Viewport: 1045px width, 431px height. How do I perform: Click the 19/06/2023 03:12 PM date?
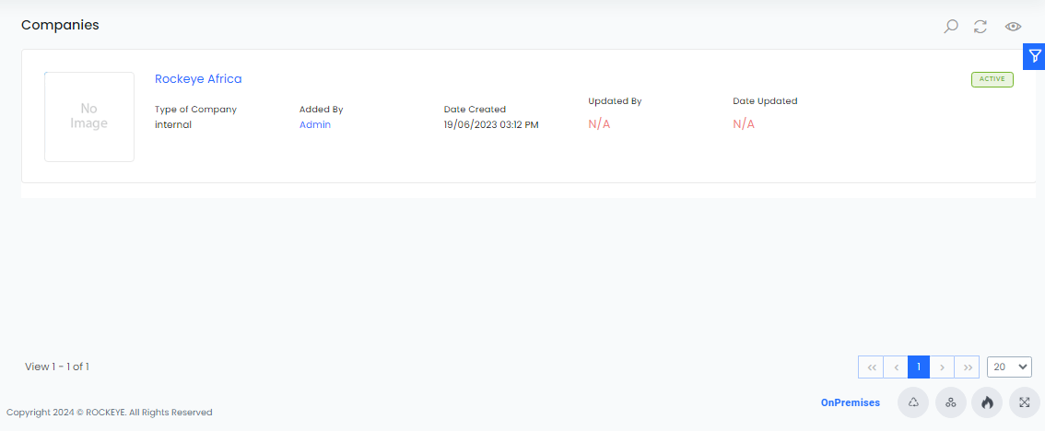point(491,124)
